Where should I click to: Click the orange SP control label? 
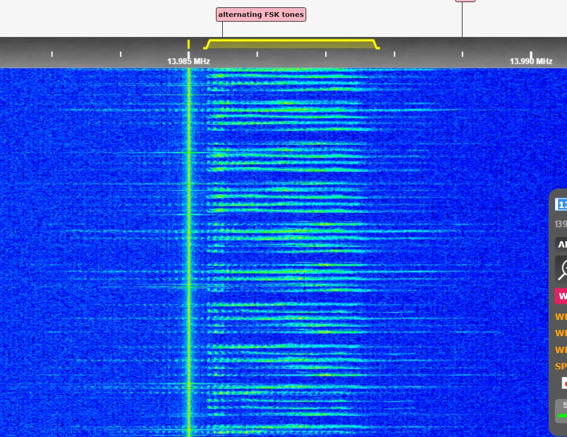(561, 366)
